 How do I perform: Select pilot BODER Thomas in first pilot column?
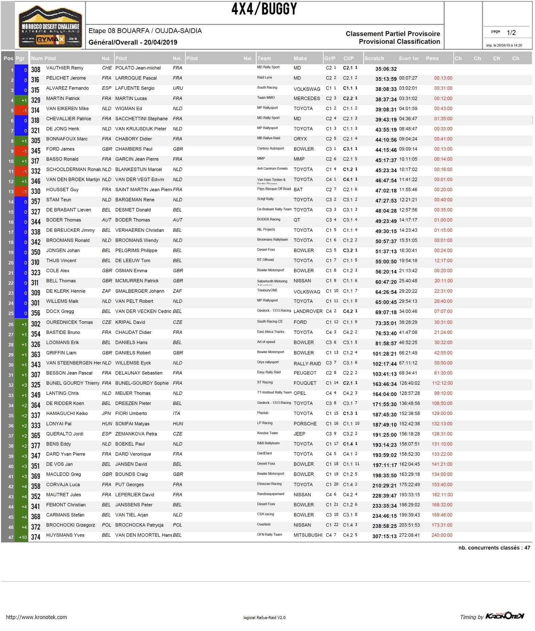click(63, 220)
